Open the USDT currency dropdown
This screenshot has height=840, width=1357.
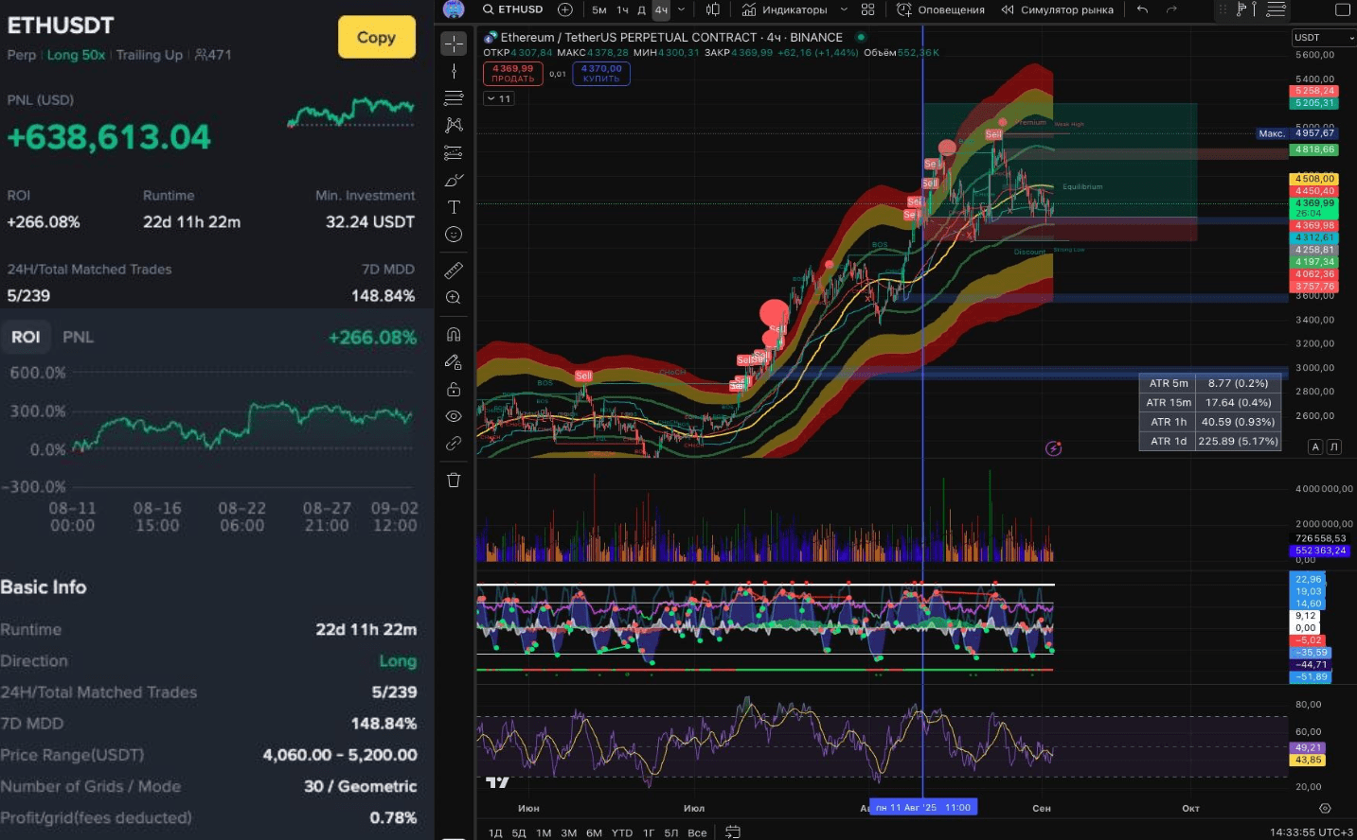1324,38
